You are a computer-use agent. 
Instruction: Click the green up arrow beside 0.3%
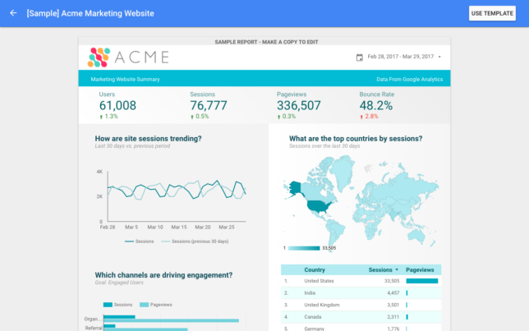(x=278, y=117)
